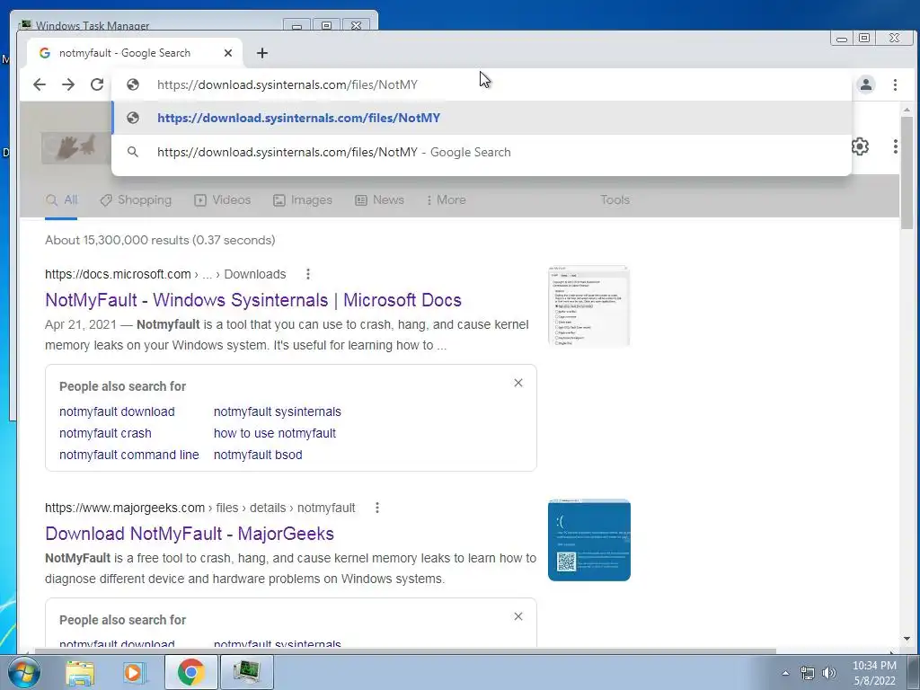Click the NotMyFault dialog thumbnail image
Viewport: 920px width, 690px height.
pos(589,305)
